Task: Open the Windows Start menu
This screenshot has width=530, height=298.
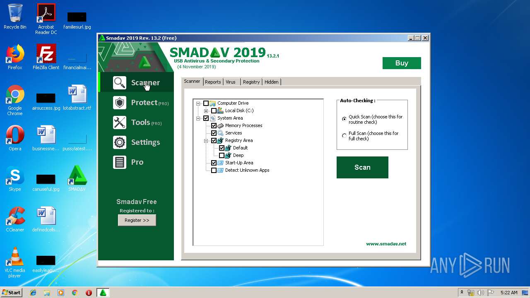Action: click(12, 292)
